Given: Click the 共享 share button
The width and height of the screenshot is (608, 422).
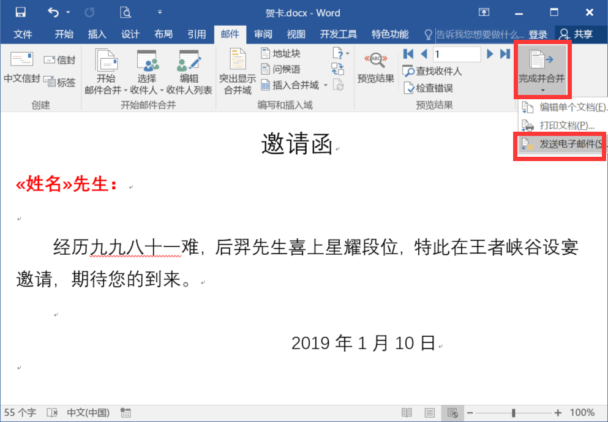Looking at the screenshot, I should tap(576, 34).
